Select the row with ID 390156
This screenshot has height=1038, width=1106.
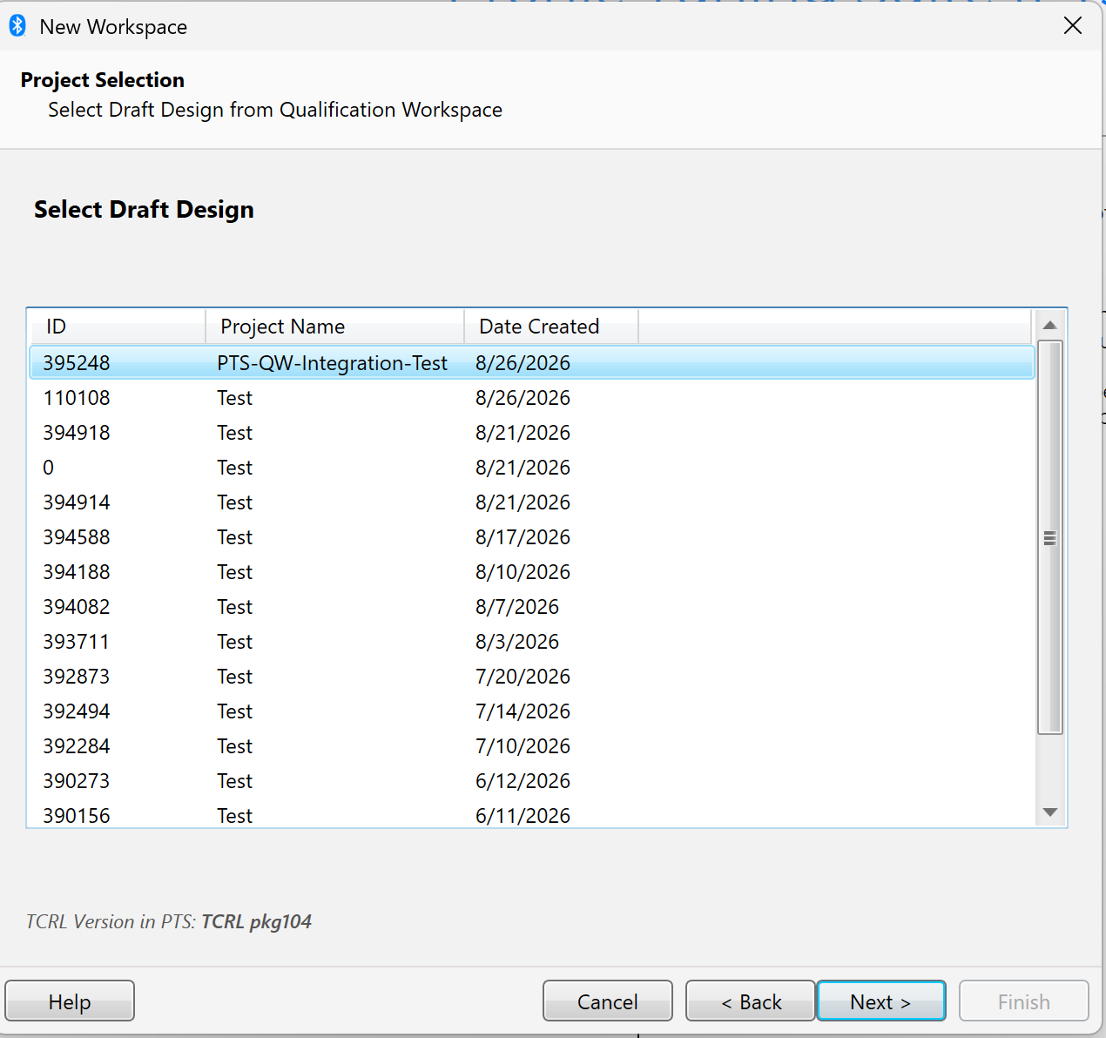(531, 814)
